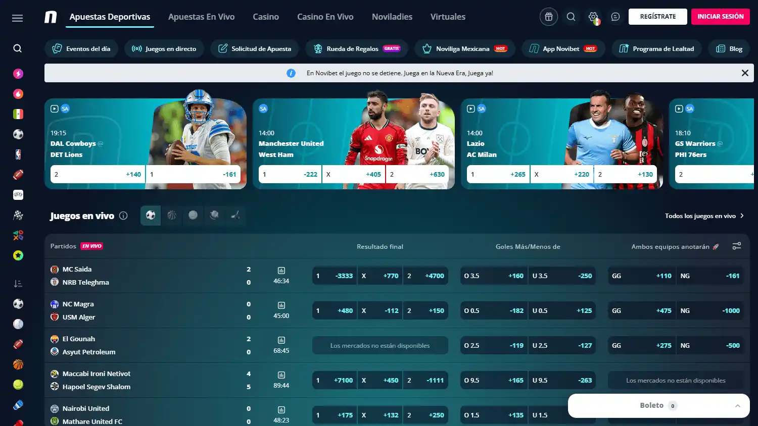Viewport: 758px width, 426px height.
Task: Select the tennis ball icon in the sidebar
Action: click(x=18, y=385)
